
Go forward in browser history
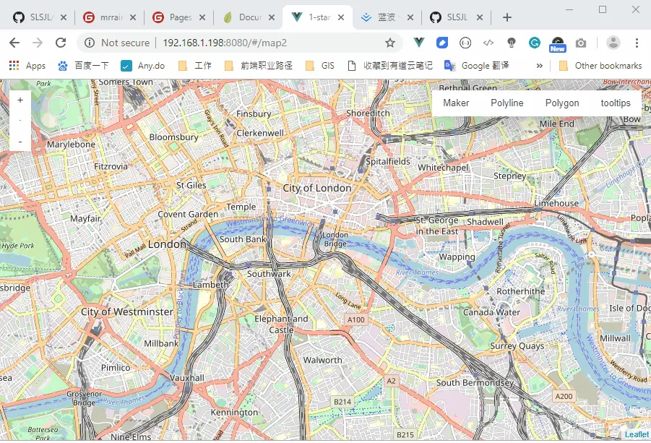point(38,43)
